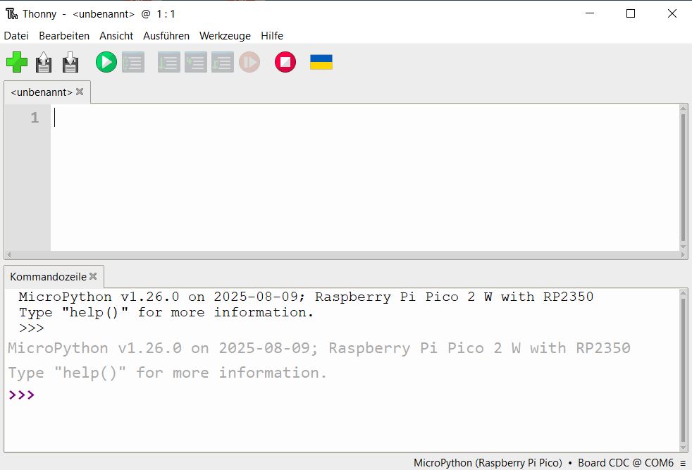Run current script with green play button
The image size is (692, 470).
(x=106, y=63)
